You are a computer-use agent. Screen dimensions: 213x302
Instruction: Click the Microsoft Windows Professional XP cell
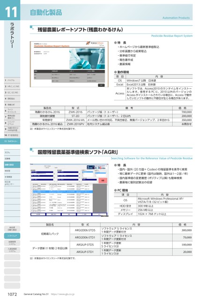[165, 200]
